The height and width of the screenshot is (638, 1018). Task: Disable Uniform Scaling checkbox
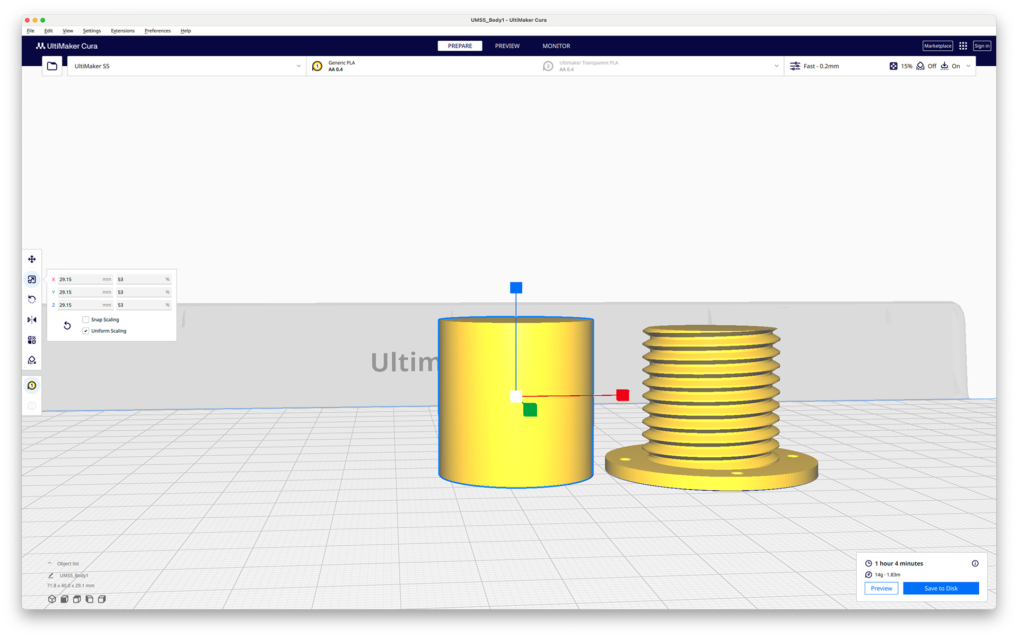[86, 331]
